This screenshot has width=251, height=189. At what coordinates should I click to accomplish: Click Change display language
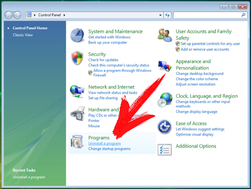coord(197,112)
